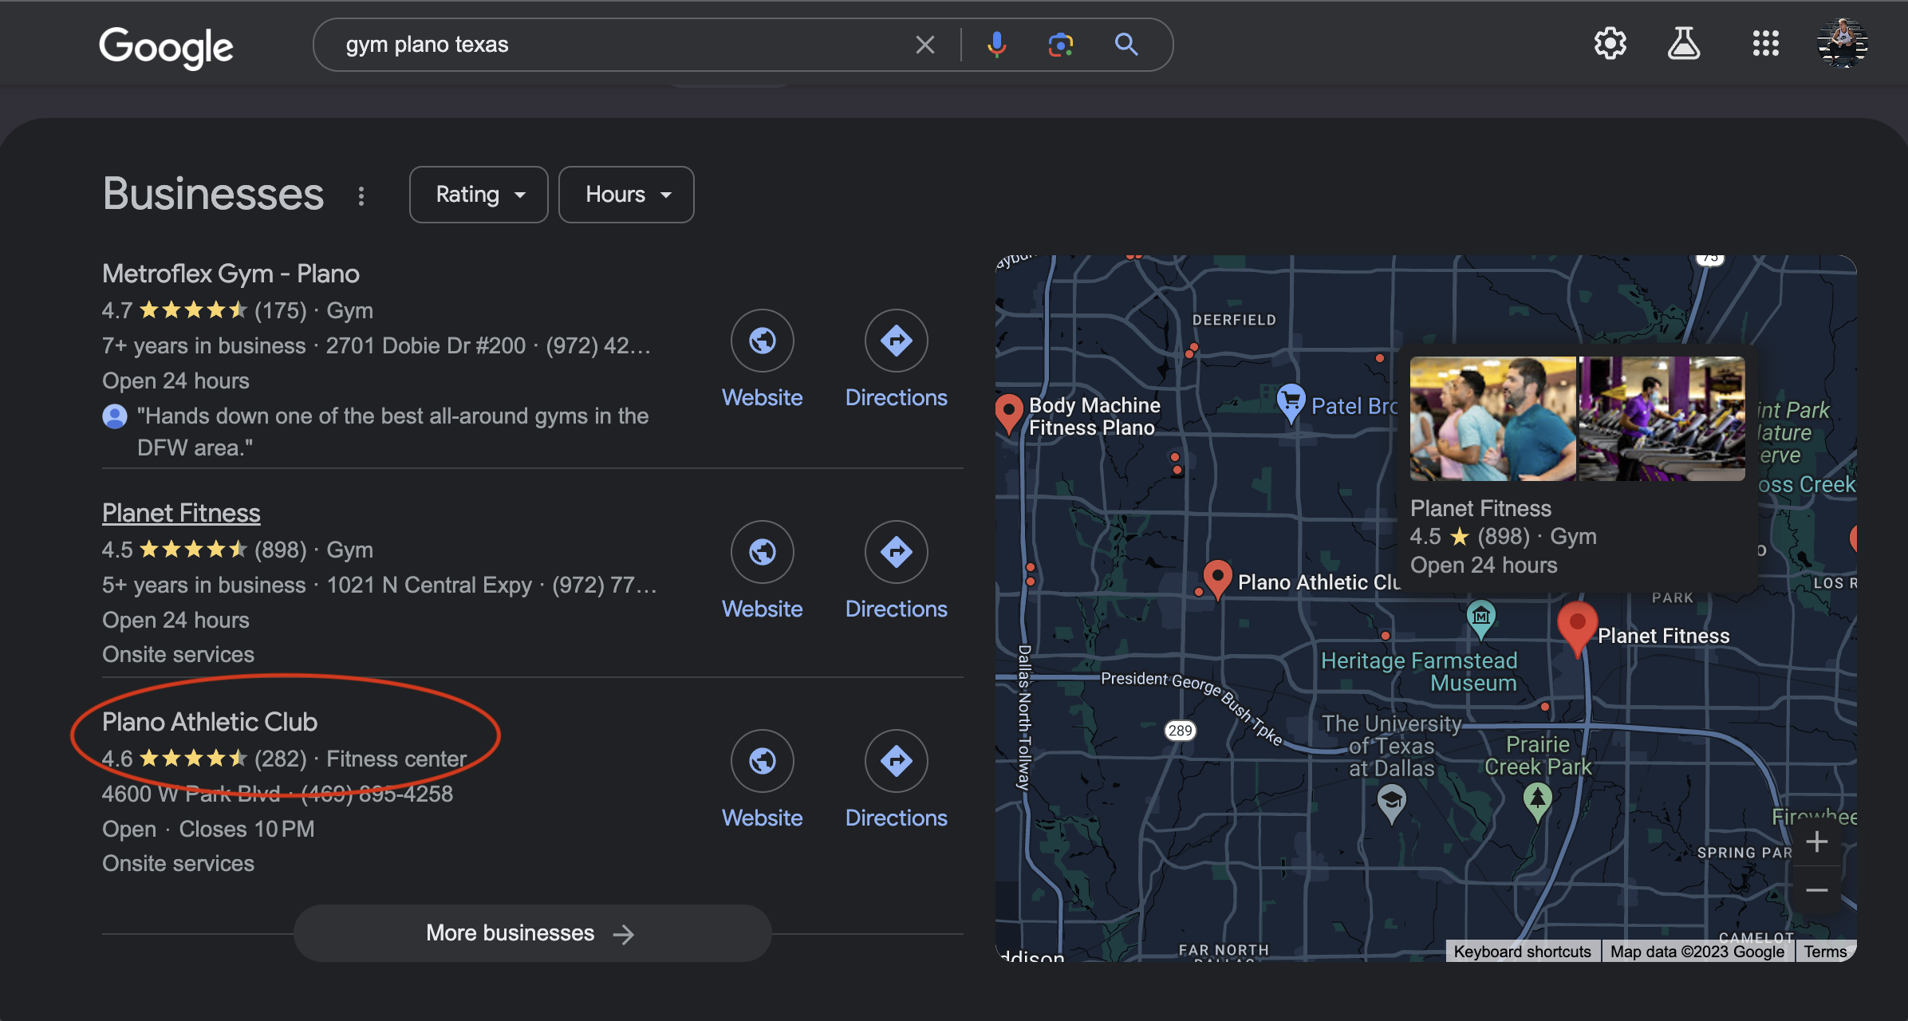Clear the search query with X
Viewport: 1908px width, 1021px height.
click(x=924, y=45)
